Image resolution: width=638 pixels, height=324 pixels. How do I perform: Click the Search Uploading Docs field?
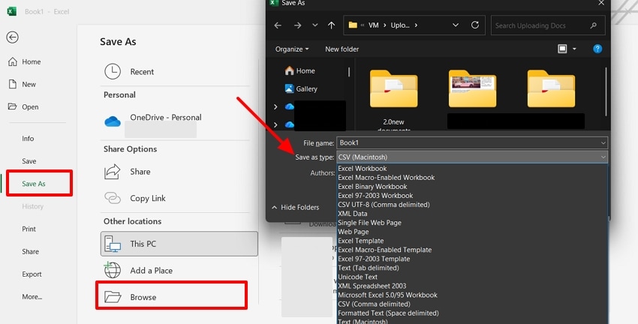click(548, 25)
